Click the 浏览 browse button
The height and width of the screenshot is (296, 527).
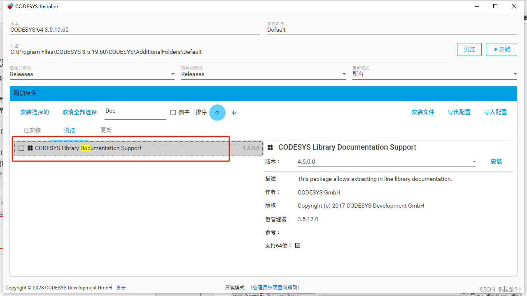click(469, 49)
